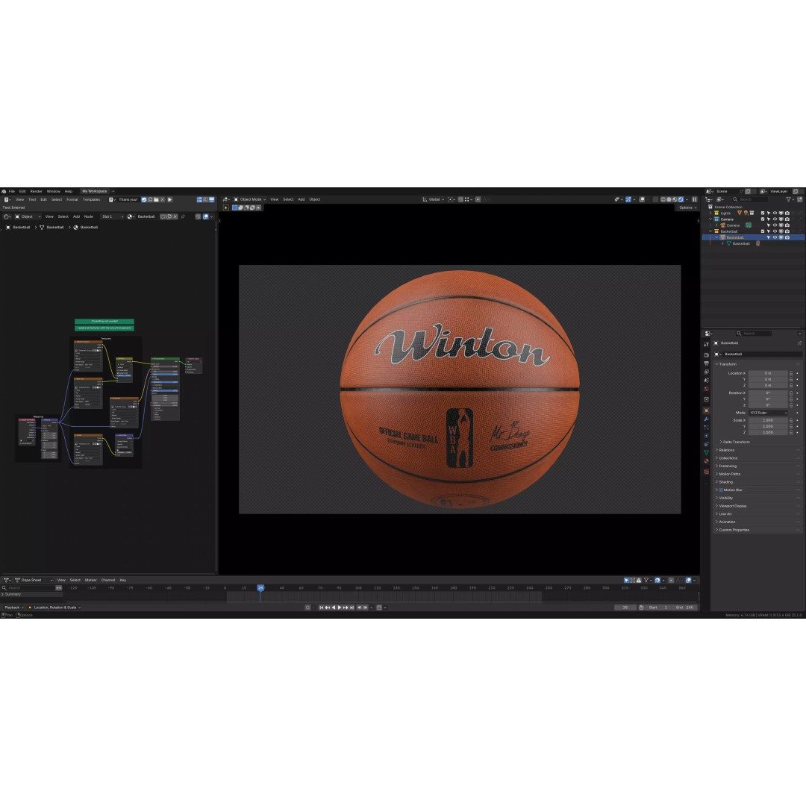Viewport: 806px width, 806px height.
Task: Open the Playback popover in timeline
Action: (x=14, y=607)
